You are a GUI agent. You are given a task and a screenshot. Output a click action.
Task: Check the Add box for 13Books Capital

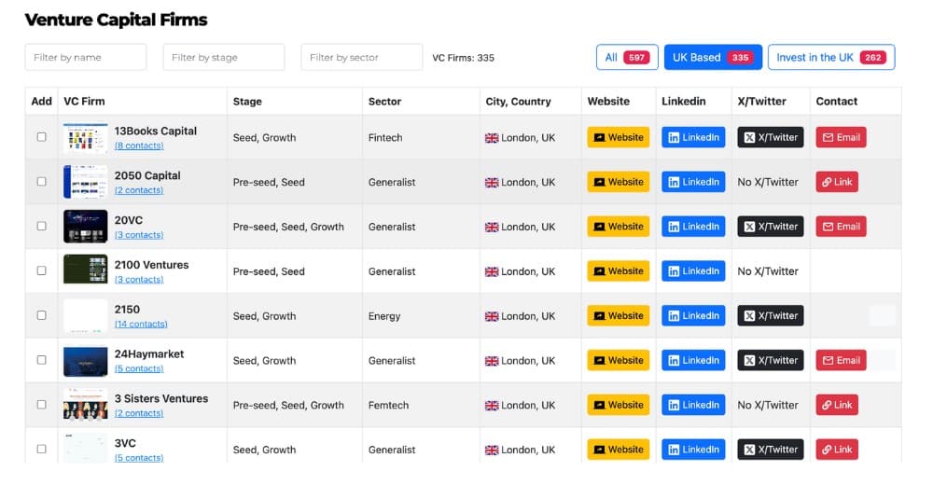click(41, 137)
